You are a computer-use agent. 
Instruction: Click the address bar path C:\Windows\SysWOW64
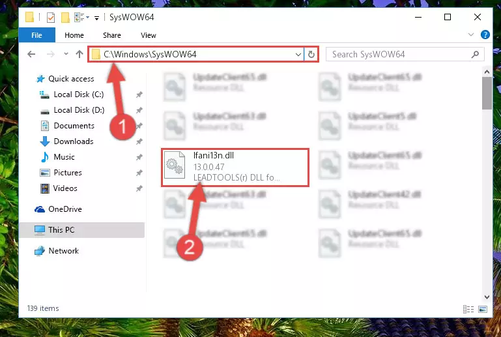pyautogui.click(x=150, y=54)
